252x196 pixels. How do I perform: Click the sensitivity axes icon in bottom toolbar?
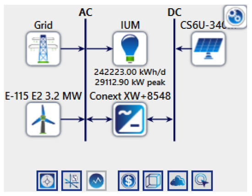71,181
